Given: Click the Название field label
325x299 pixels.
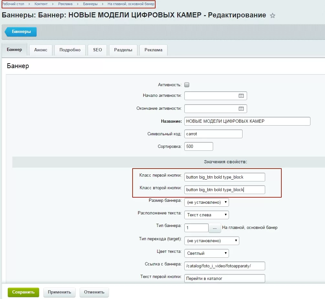Looking at the screenshot, I should pyautogui.click(x=171, y=121).
